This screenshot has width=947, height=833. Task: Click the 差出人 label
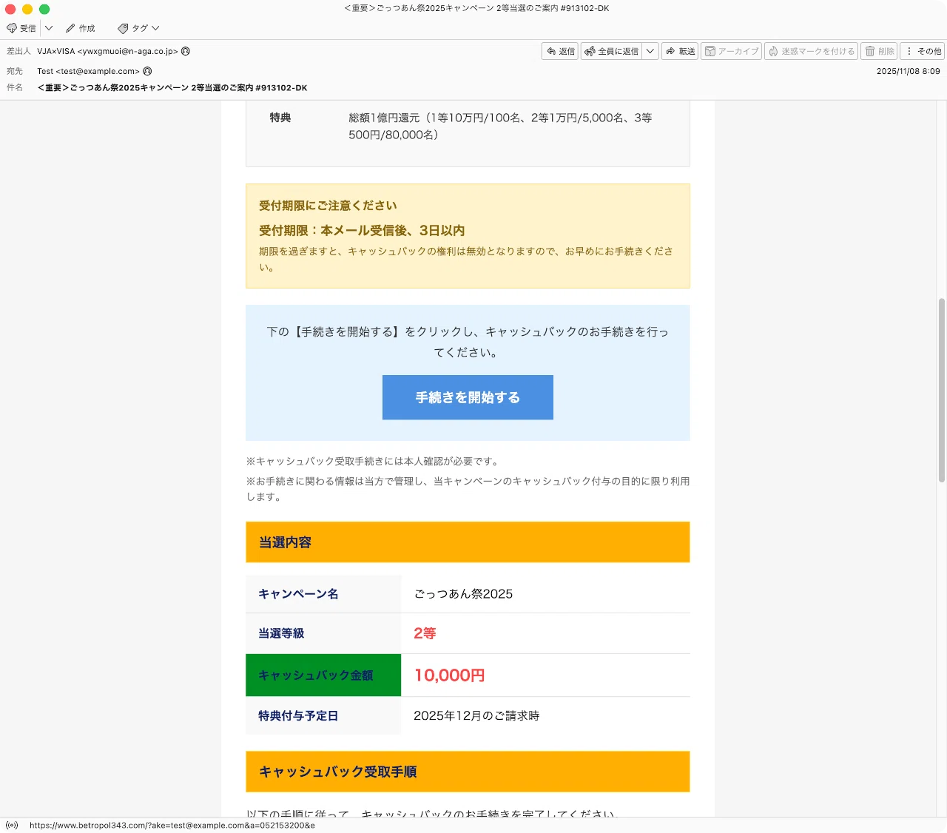(x=18, y=51)
